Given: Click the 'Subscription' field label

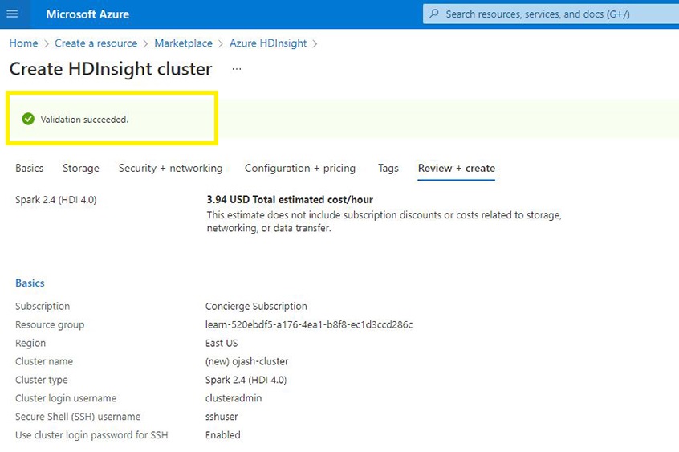Looking at the screenshot, I should point(43,307).
